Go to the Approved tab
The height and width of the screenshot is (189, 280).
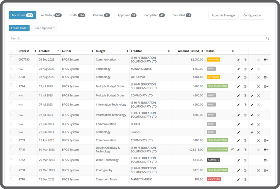(127, 15)
